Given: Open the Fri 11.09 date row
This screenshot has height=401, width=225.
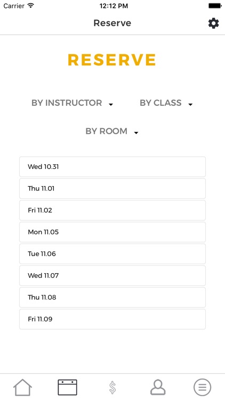Looking at the screenshot, I should (x=112, y=319).
